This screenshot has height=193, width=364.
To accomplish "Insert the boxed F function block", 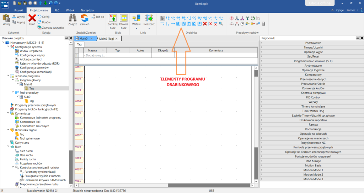I will (200, 24).
